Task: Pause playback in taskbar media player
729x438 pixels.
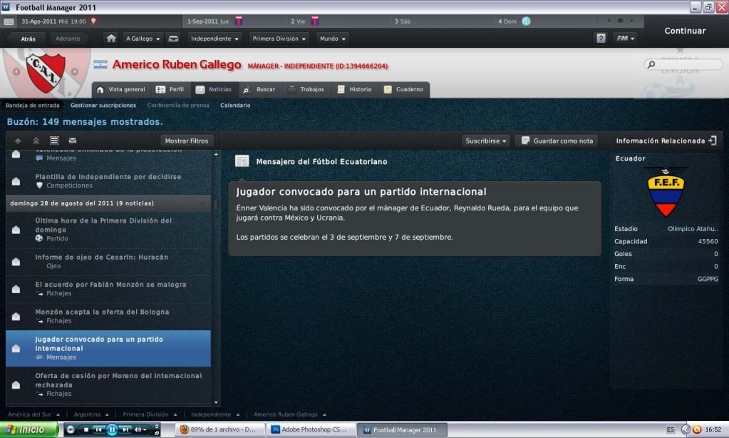Action: pyautogui.click(x=112, y=429)
